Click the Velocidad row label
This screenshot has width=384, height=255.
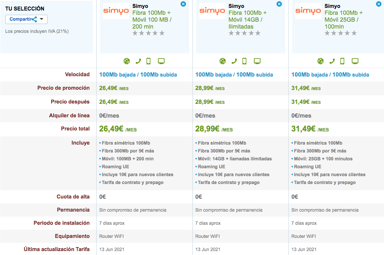click(x=77, y=75)
